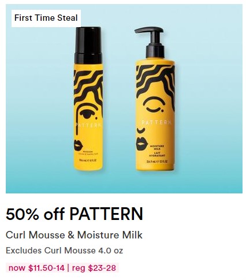Click the Moisture Milk Lait Hydratant label text
The width and height of the screenshot is (246, 280).
(158, 151)
